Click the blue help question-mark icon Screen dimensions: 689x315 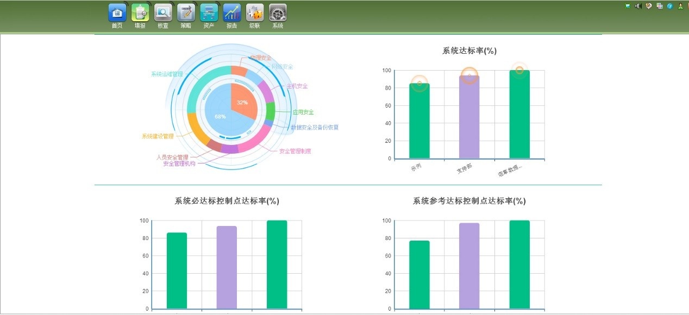click(x=670, y=6)
